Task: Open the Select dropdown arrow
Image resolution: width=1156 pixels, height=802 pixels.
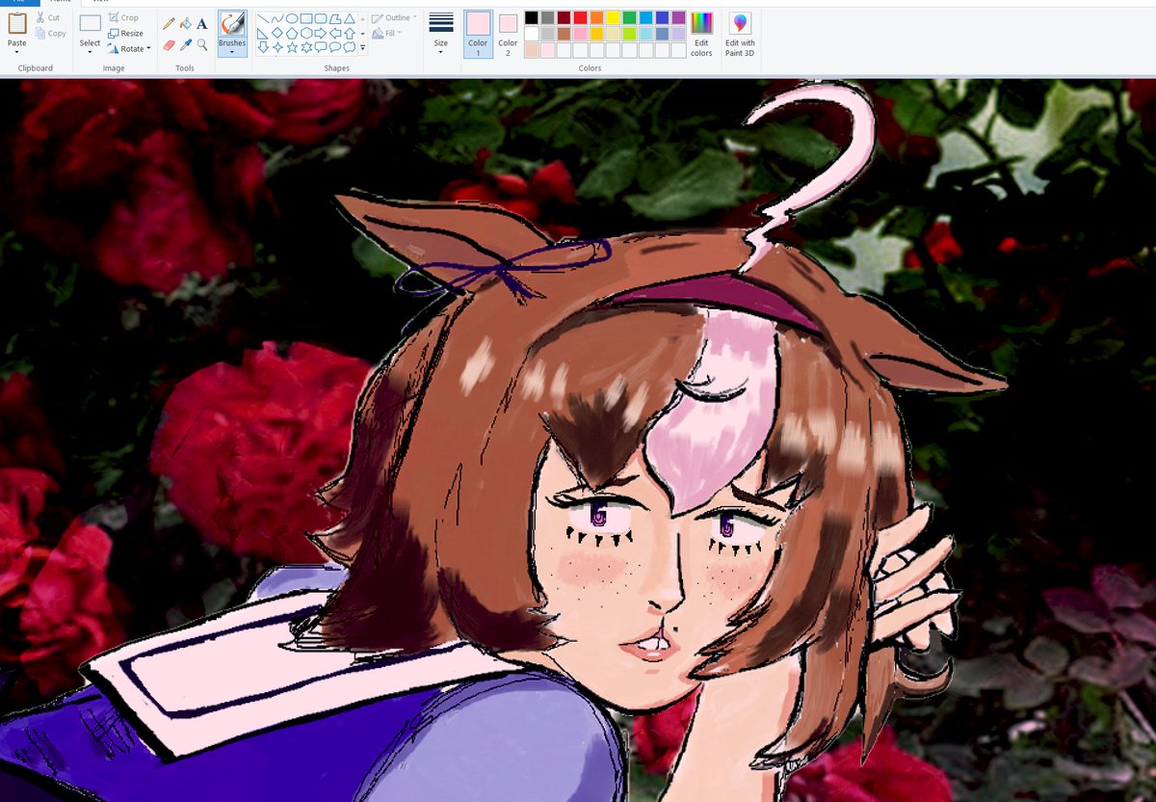Action: tap(90, 52)
